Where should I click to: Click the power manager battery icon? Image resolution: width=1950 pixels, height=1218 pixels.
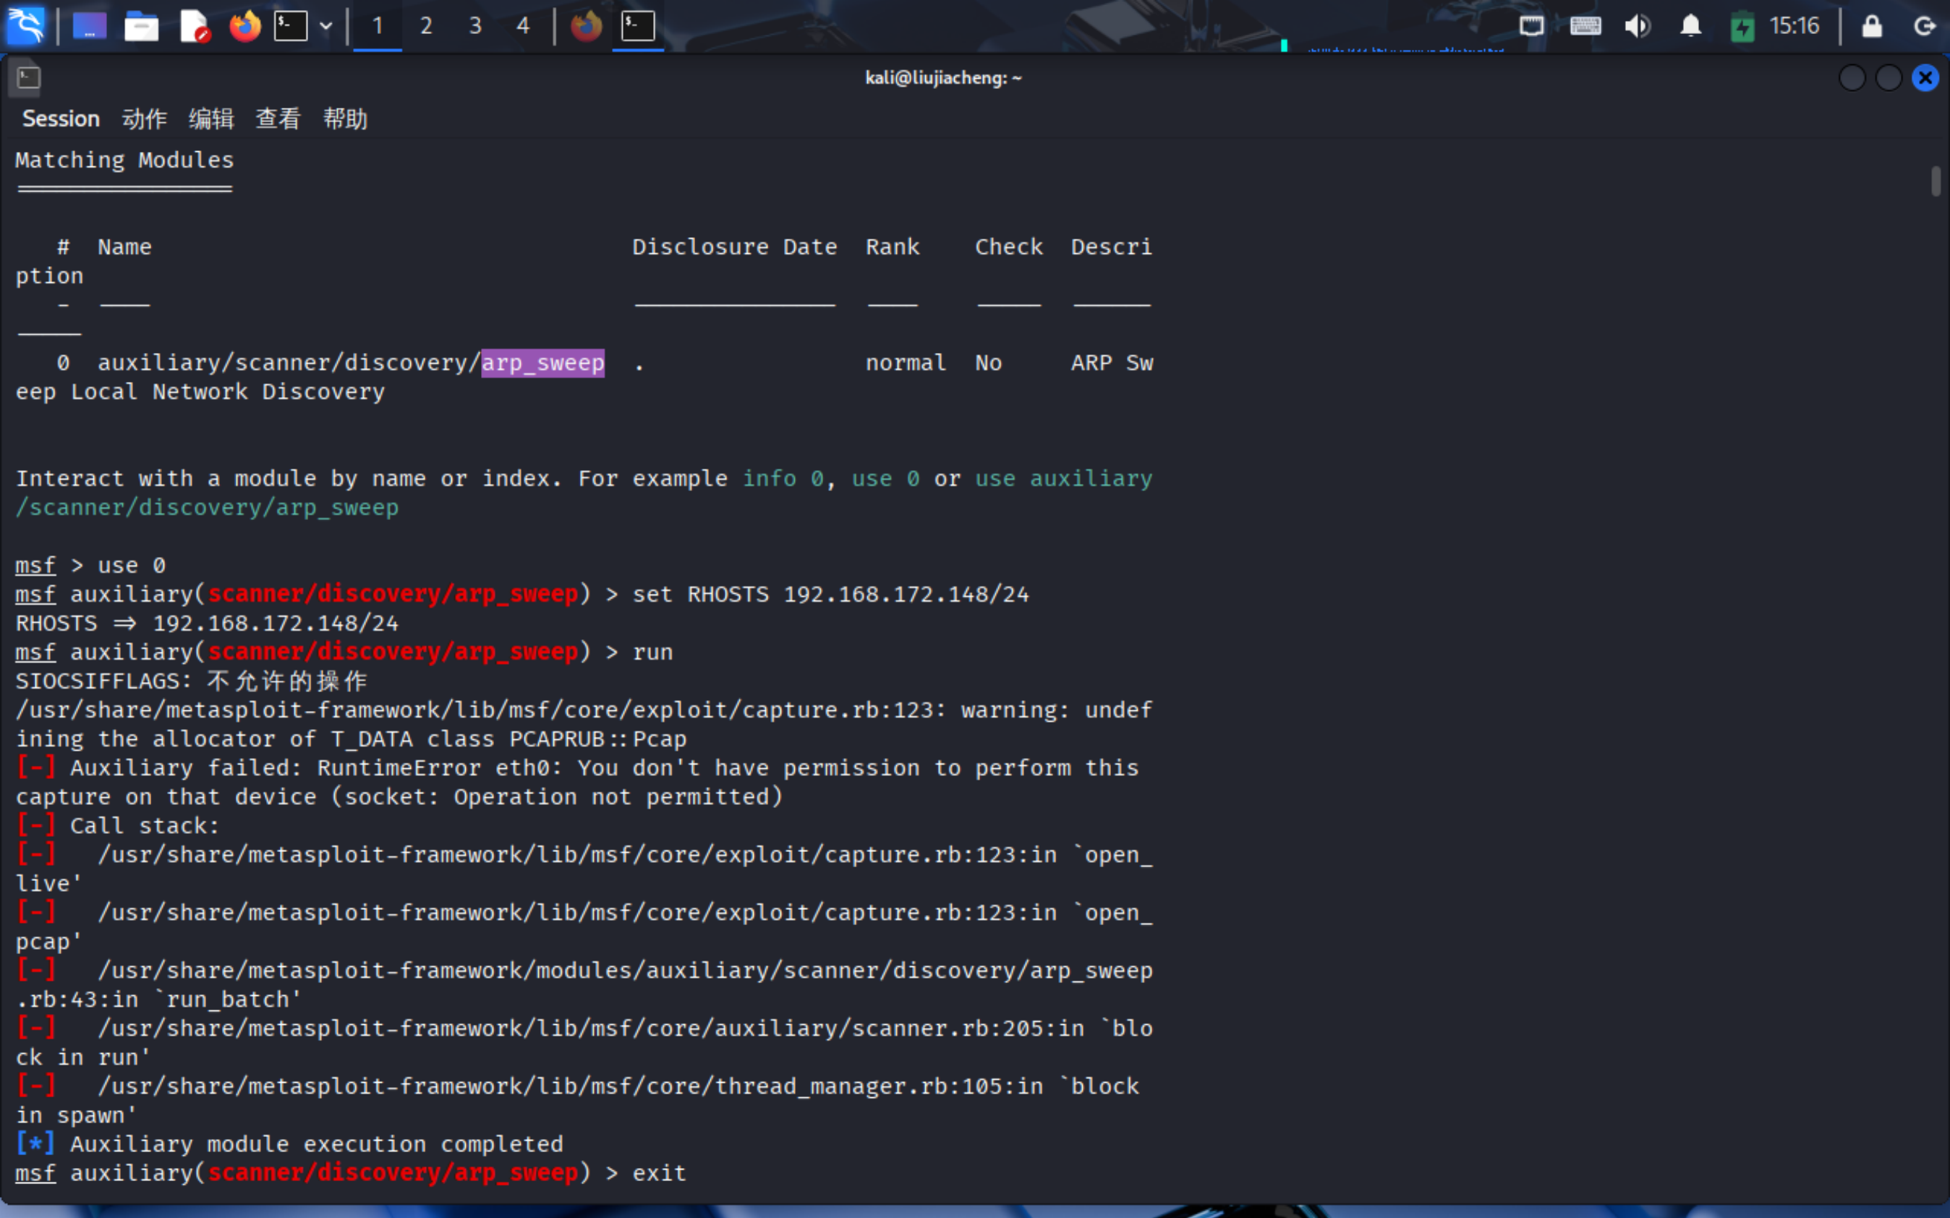[x=1742, y=27]
